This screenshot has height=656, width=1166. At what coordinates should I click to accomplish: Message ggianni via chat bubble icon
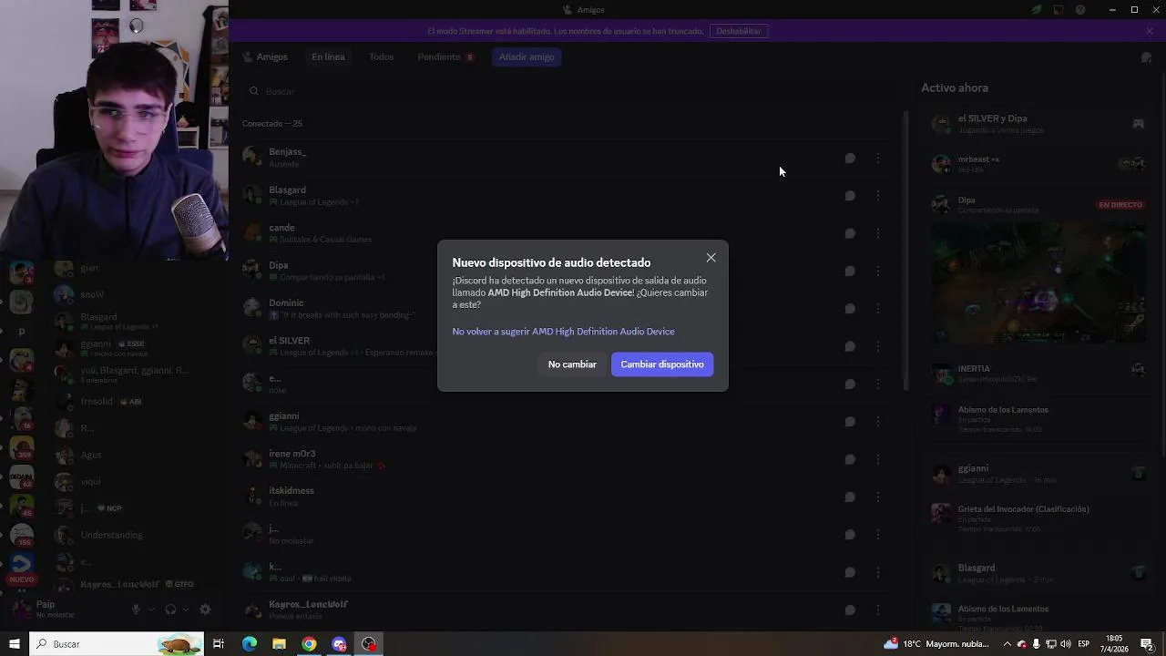(850, 422)
